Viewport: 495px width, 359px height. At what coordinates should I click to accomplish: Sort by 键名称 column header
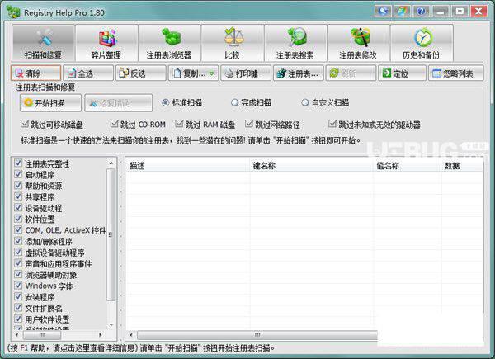pyautogui.click(x=311, y=165)
